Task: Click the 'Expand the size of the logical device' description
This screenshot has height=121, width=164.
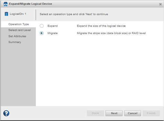Action: [101, 26]
